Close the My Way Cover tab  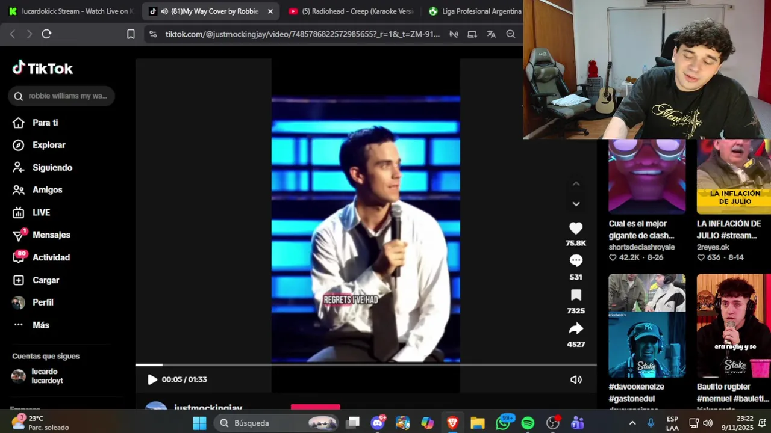click(270, 11)
